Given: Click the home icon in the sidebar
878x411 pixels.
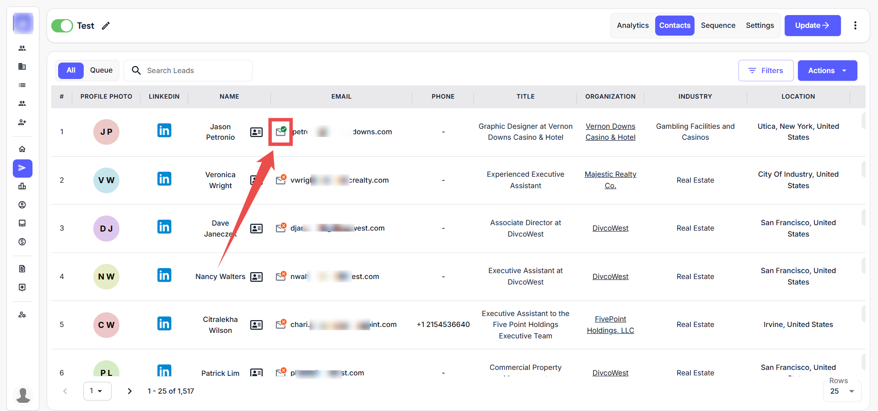Looking at the screenshot, I should tap(22, 149).
